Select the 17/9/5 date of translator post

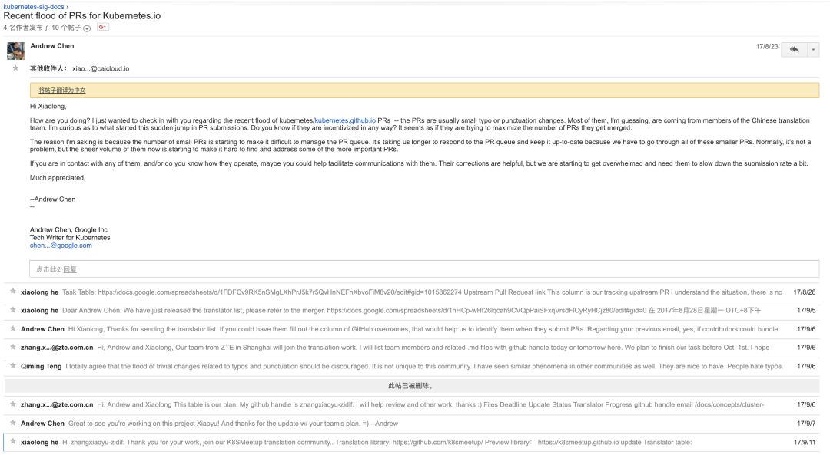[x=806, y=311]
